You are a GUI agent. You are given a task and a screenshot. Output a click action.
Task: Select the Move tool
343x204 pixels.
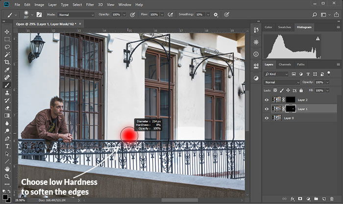7,32
